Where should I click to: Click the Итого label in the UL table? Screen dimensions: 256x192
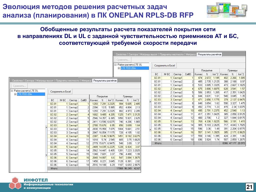(x=158, y=143)
